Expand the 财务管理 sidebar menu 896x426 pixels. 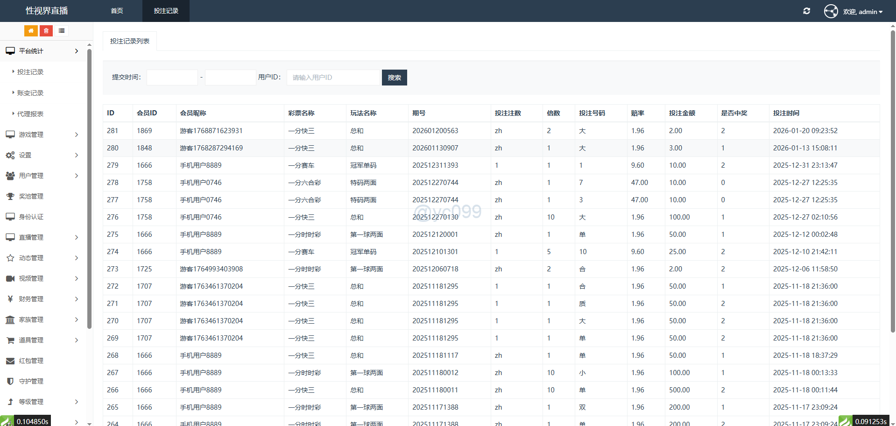pyautogui.click(x=43, y=299)
